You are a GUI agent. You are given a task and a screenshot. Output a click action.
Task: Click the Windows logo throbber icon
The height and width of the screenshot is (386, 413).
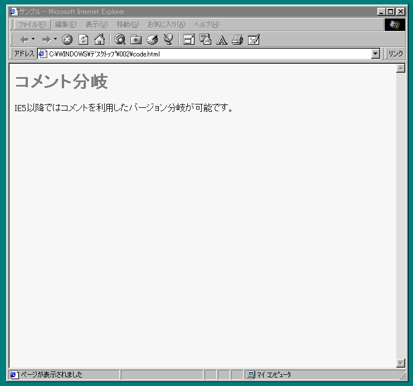point(395,25)
